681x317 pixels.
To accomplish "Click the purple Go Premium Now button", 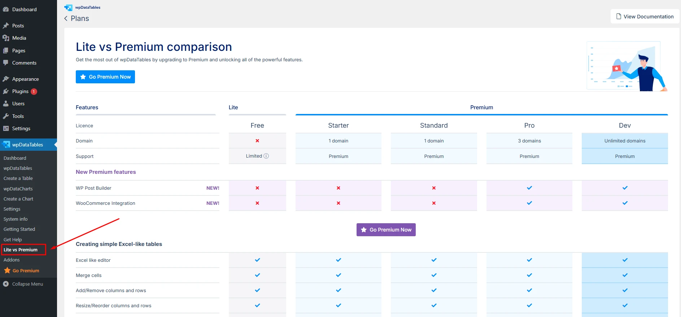I will coord(386,230).
